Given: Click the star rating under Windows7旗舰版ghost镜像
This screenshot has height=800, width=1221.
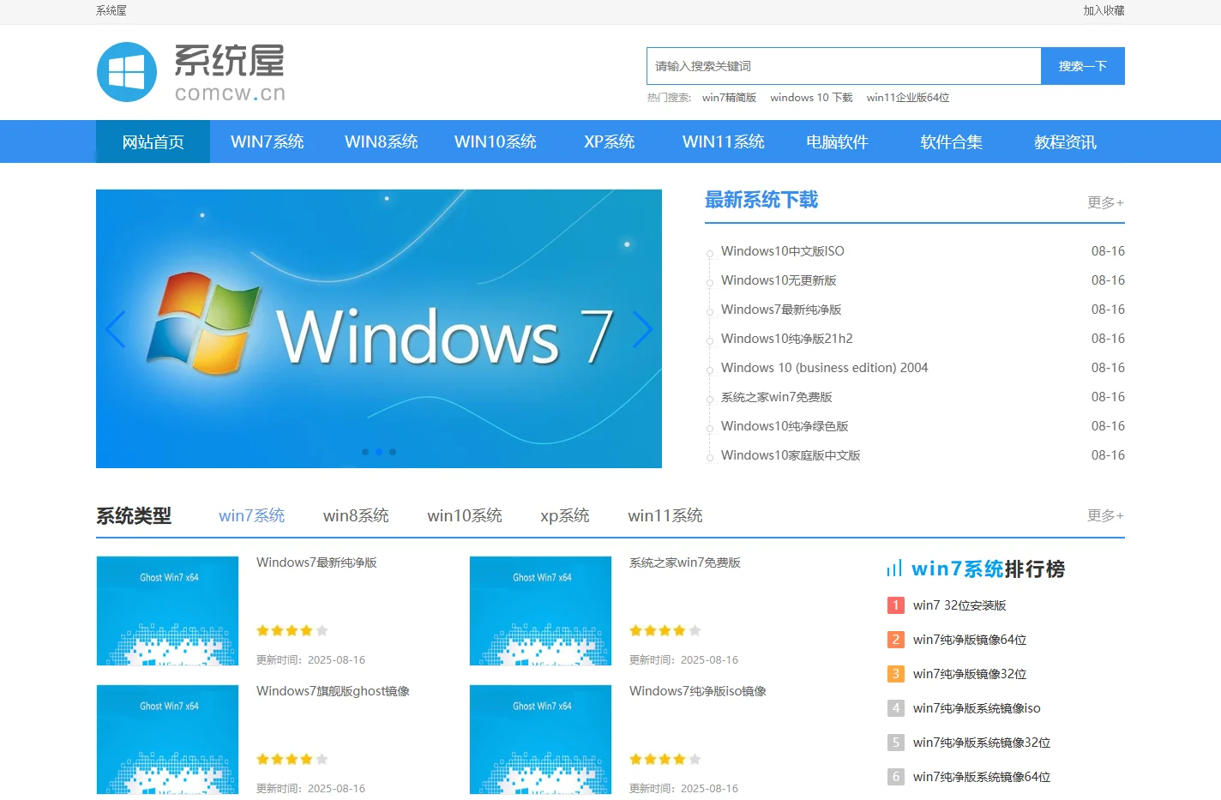Looking at the screenshot, I should click(x=292, y=760).
